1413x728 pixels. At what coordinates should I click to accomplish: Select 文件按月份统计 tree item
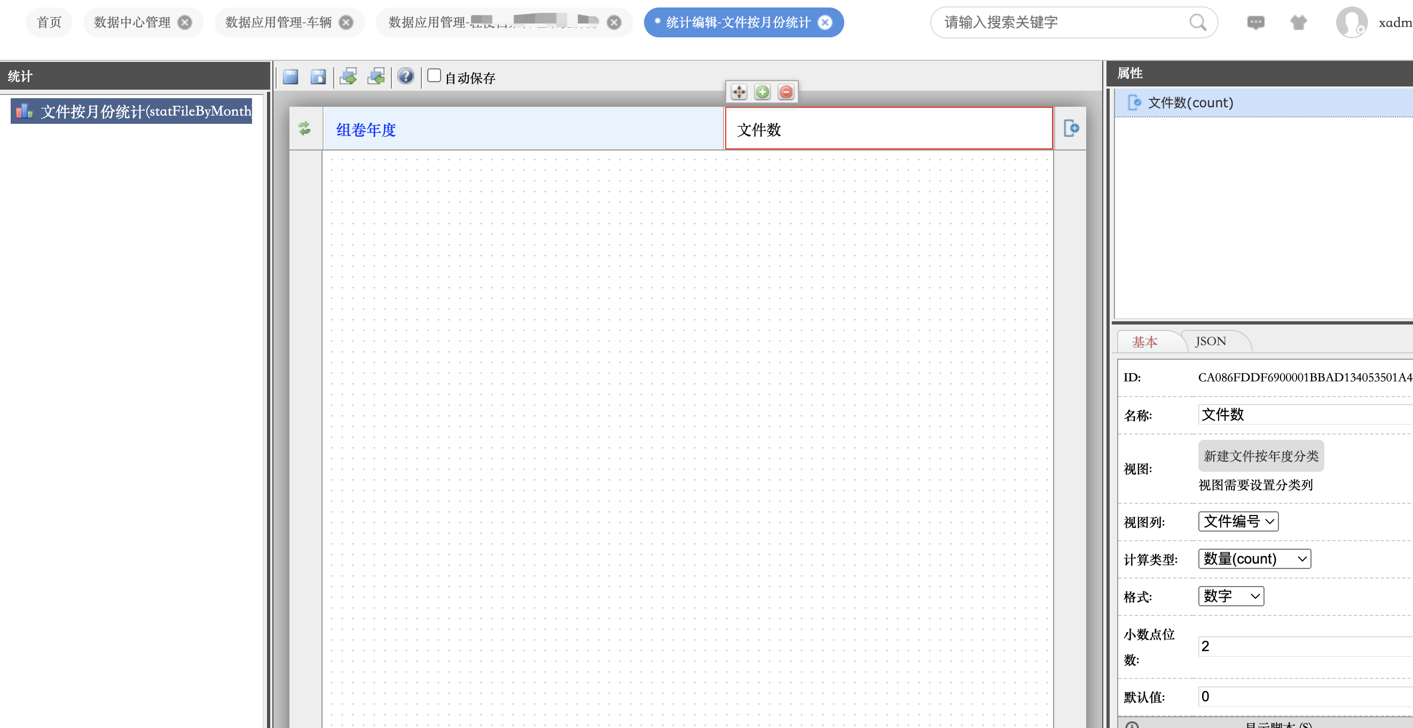(132, 112)
